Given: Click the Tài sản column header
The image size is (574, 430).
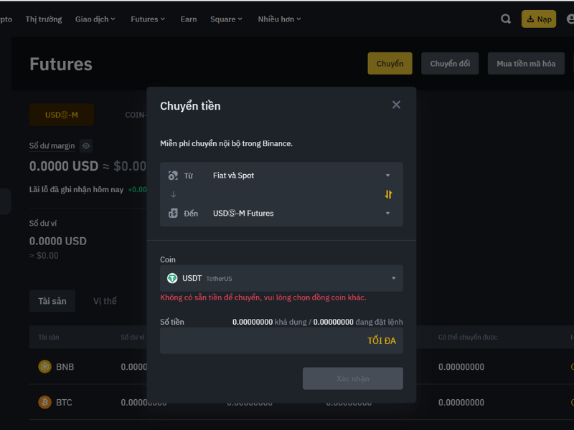Looking at the screenshot, I should click(x=48, y=337).
